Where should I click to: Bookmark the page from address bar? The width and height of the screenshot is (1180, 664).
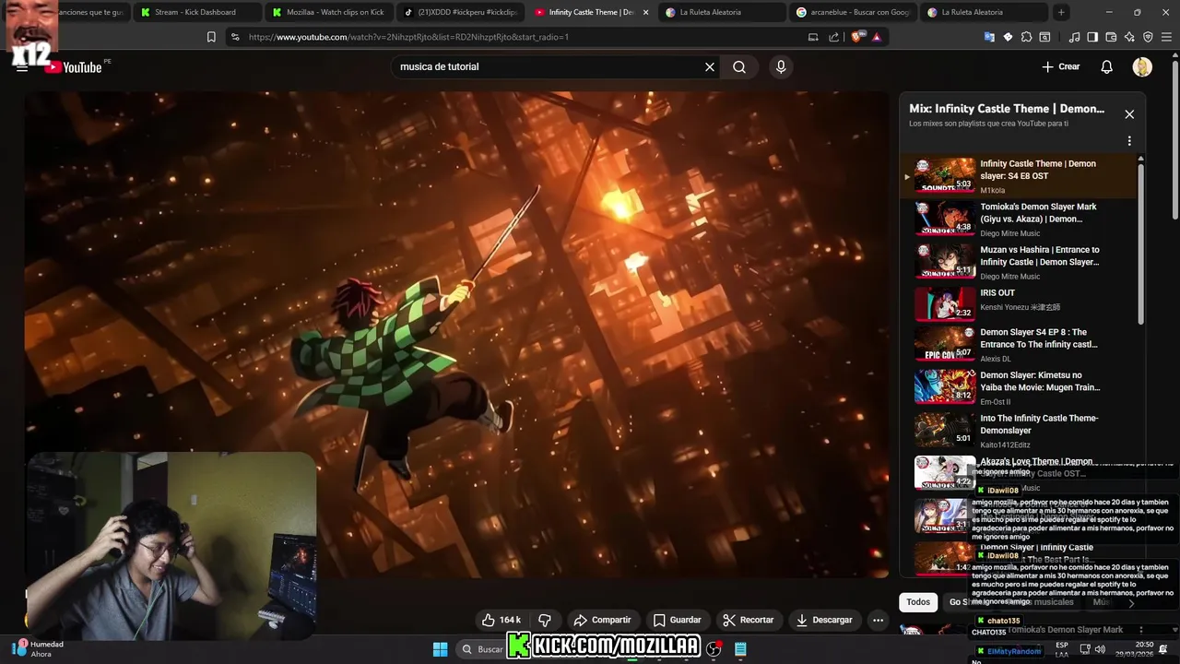pyautogui.click(x=211, y=37)
